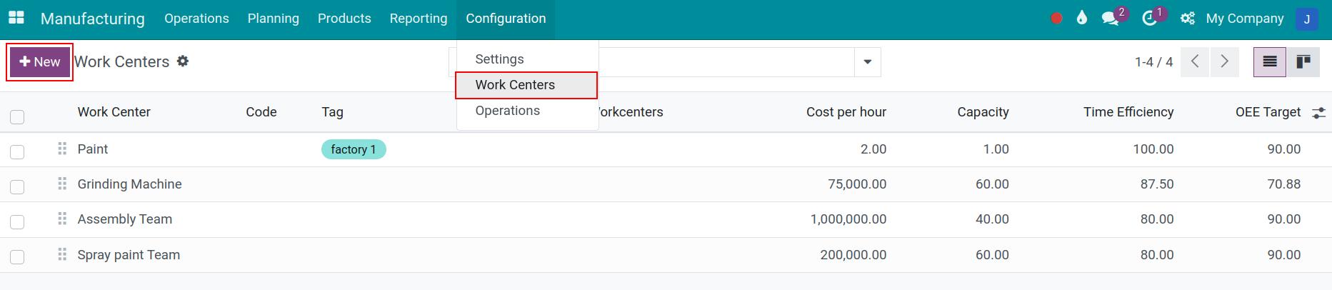
Task: Click the factory 1 colored tag
Action: click(x=354, y=149)
